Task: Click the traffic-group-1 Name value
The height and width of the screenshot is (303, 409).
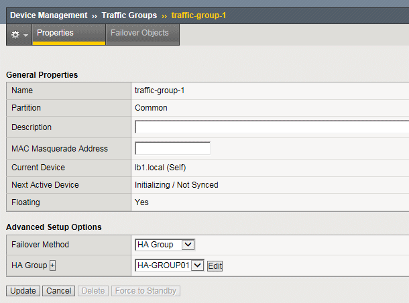Action: 160,90
